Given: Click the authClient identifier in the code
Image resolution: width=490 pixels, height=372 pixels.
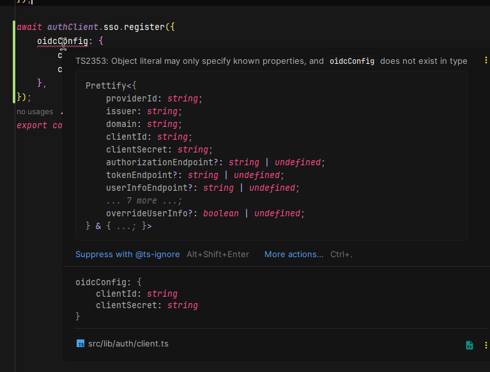Looking at the screenshot, I should coord(72,27).
